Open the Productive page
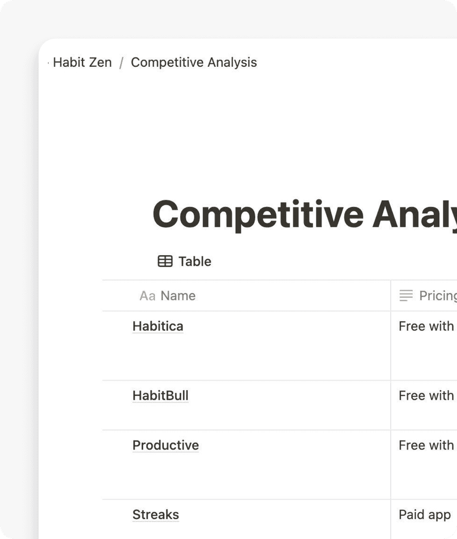 pyautogui.click(x=165, y=445)
